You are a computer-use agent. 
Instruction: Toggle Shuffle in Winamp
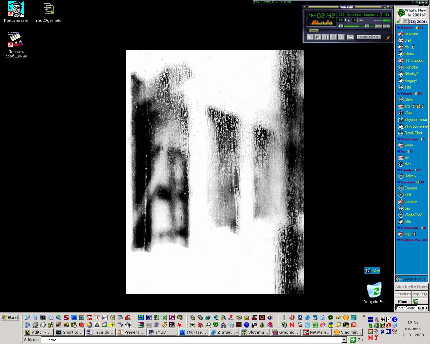tap(364, 37)
